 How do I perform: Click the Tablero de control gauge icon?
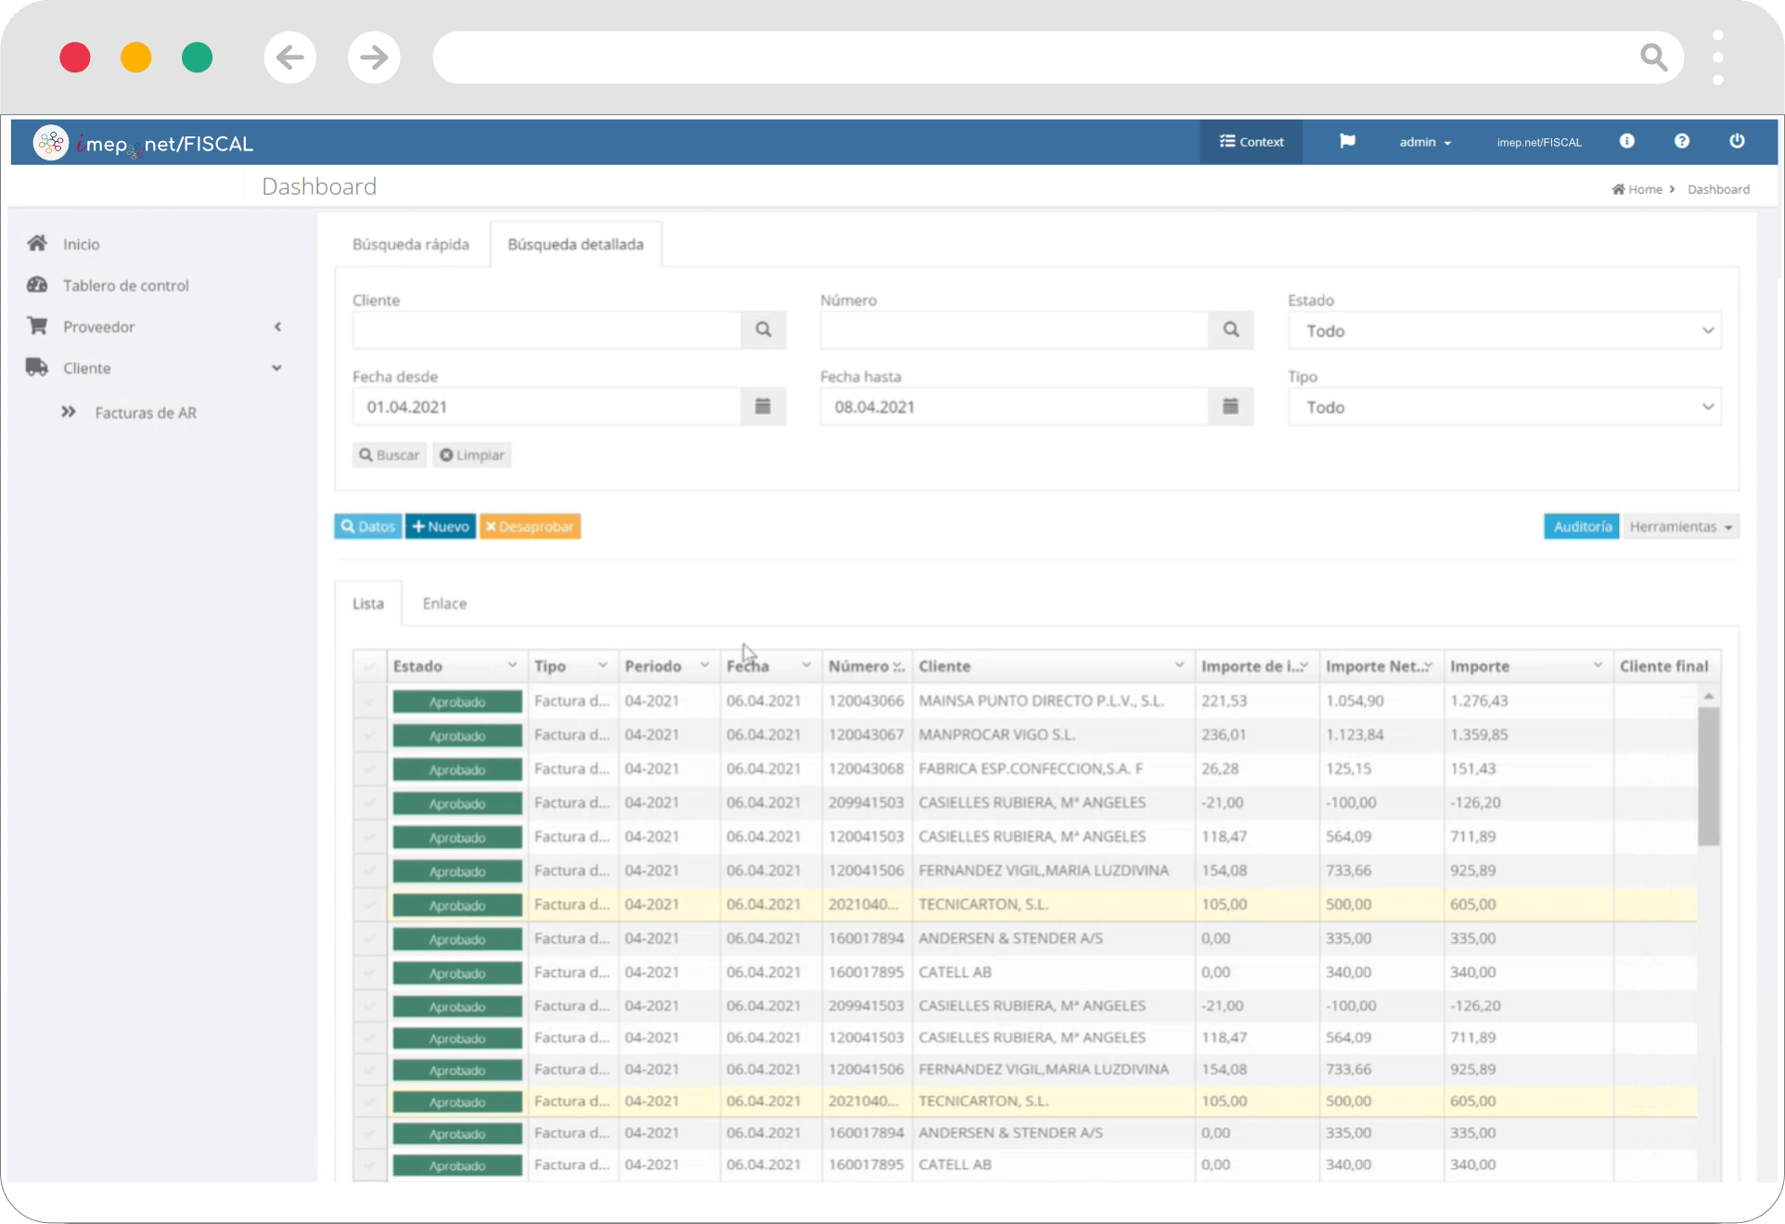click(x=37, y=285)
